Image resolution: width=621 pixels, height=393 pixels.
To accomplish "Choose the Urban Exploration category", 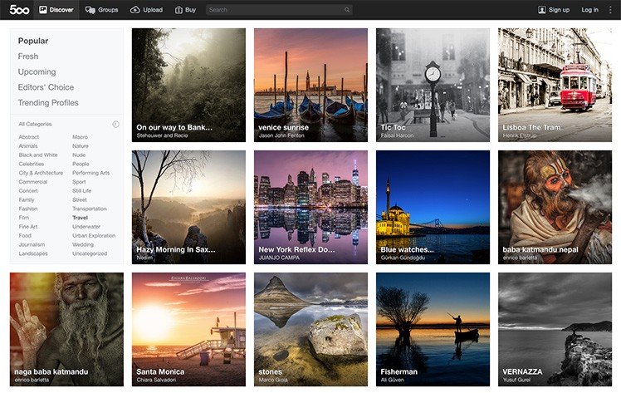I will [x=94, y=235].
